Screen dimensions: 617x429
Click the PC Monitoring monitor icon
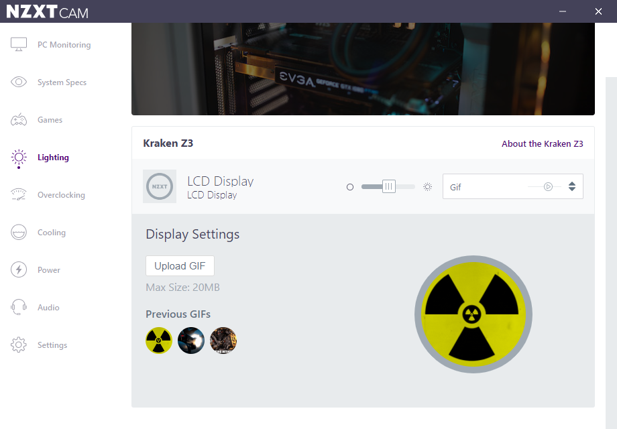pyautogui.click(x=19, y=44)
